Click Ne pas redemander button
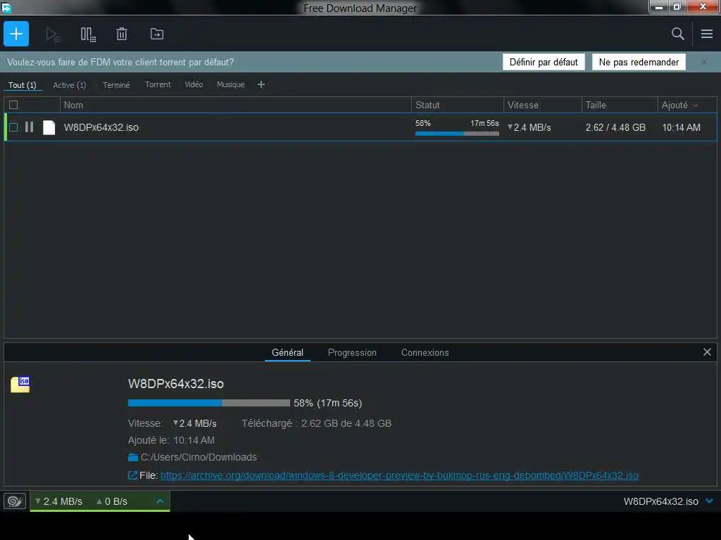721x540 pixels. tap(639, 62)
